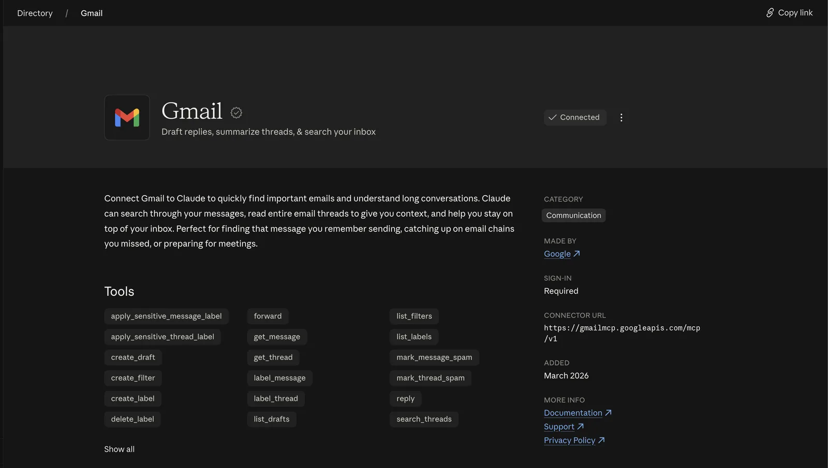
Task: Click the ADDED label
Action: click(556, 363)
